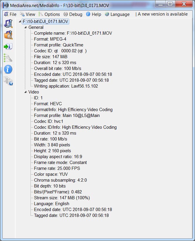Click the blue About info sidebar icon
Image resolution: width=195 pixels, height=241 pixels.
(8, 69)
